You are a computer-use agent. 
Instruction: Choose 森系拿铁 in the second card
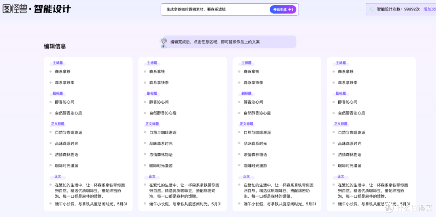(157, 71)
